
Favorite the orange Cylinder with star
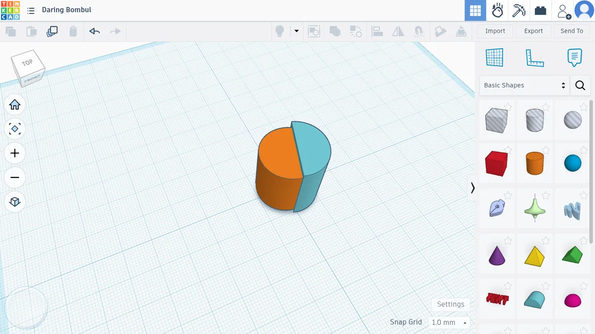(546, 150)
